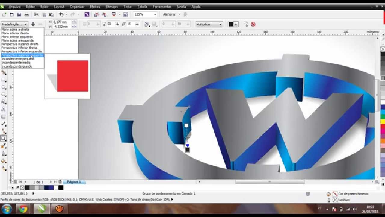Click the shadow black color swatch
The height and width of the screenshot is (217, 385).
(231, 24)
